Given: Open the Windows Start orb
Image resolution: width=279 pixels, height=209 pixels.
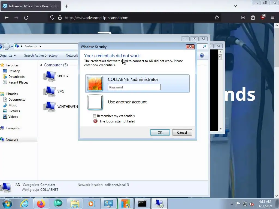Looking at the screenshot, I should point(7,204).
